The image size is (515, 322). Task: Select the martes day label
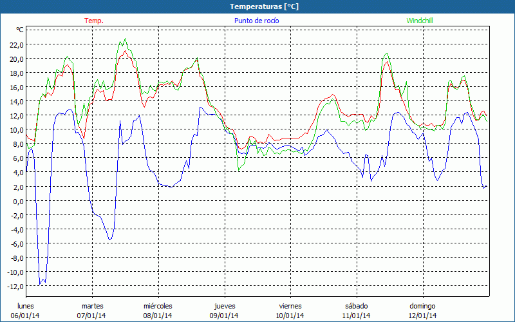[x=92, y=306]
